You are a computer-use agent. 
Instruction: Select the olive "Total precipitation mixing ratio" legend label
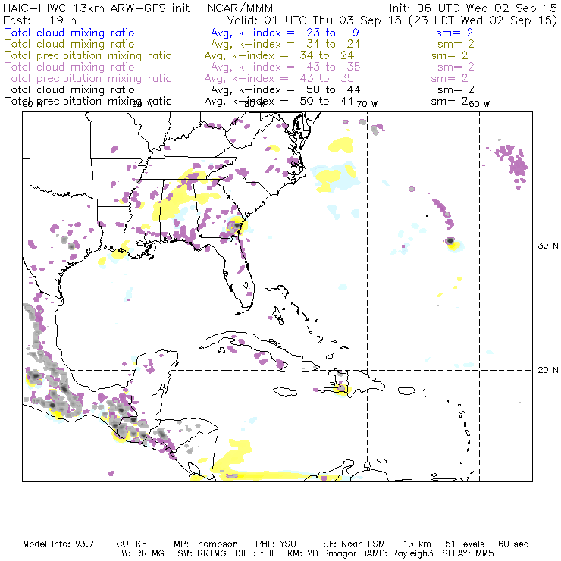89,55
